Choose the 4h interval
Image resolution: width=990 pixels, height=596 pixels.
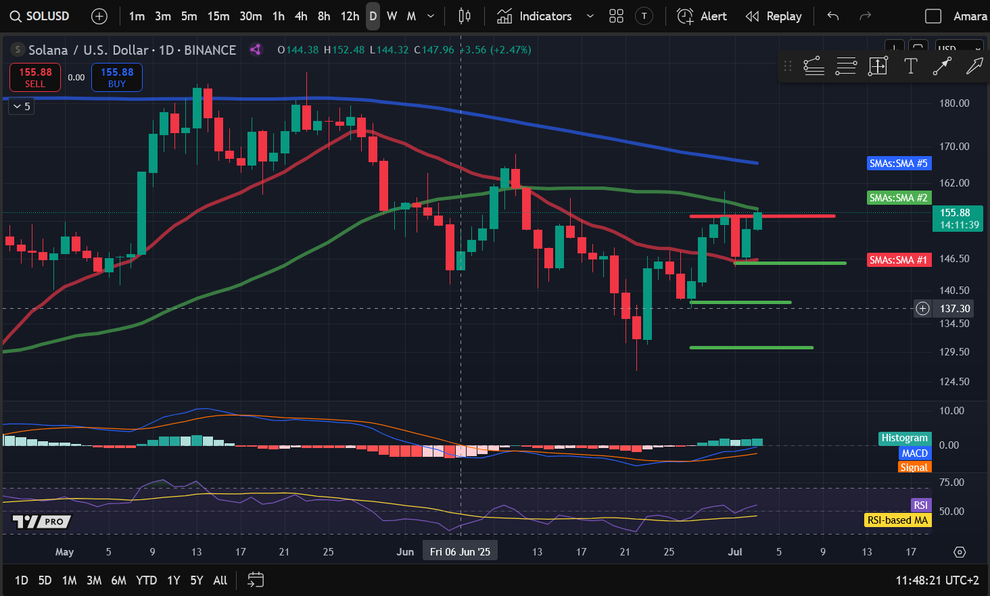(301, 16)
